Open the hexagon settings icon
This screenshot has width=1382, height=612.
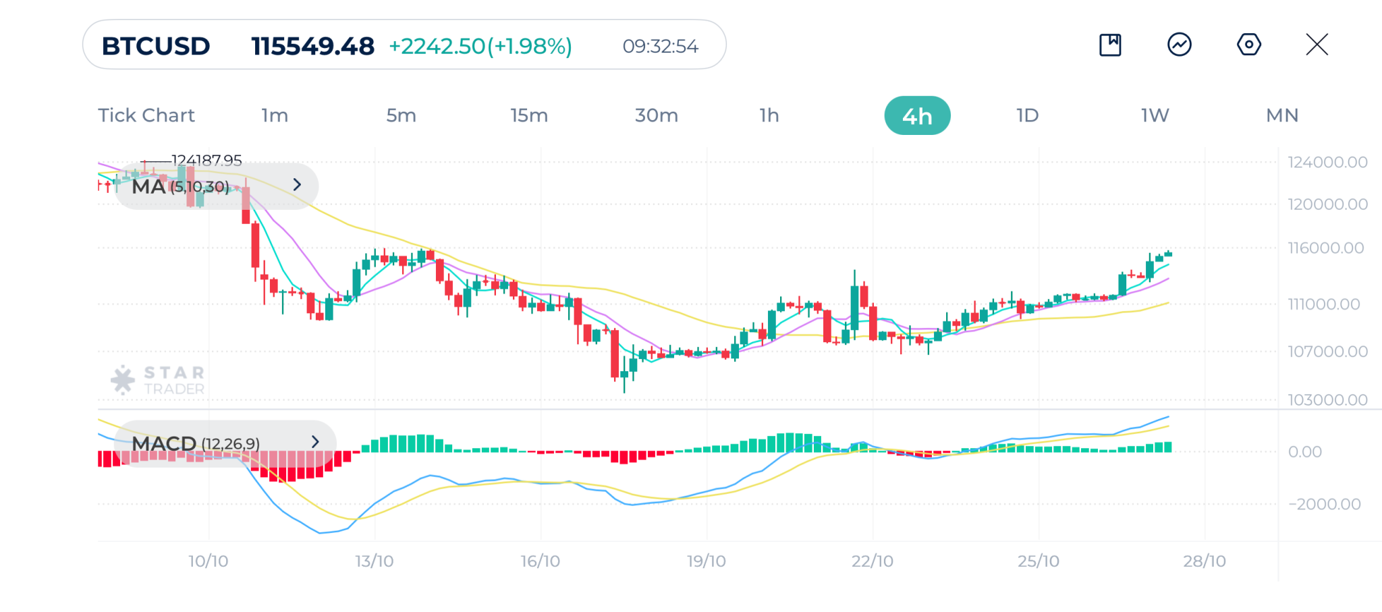coord(1248,45)
